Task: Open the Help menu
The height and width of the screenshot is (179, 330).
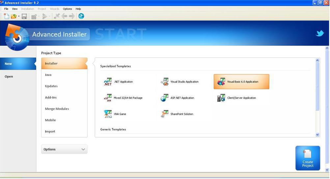Action: point(78,9)
